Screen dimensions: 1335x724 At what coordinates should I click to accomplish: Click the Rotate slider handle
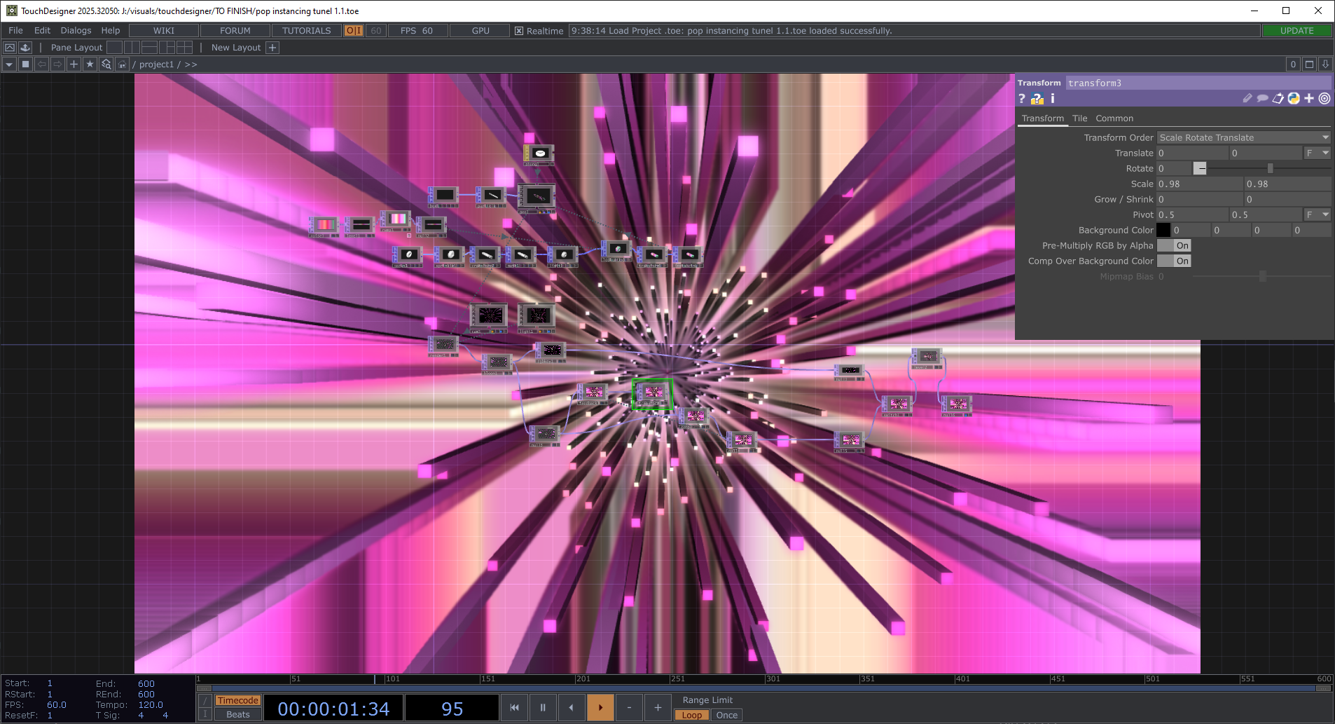point(1270,169)
